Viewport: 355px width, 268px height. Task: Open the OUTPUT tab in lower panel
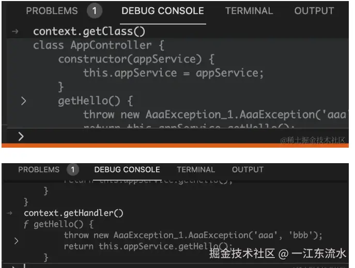pos(248,169)
